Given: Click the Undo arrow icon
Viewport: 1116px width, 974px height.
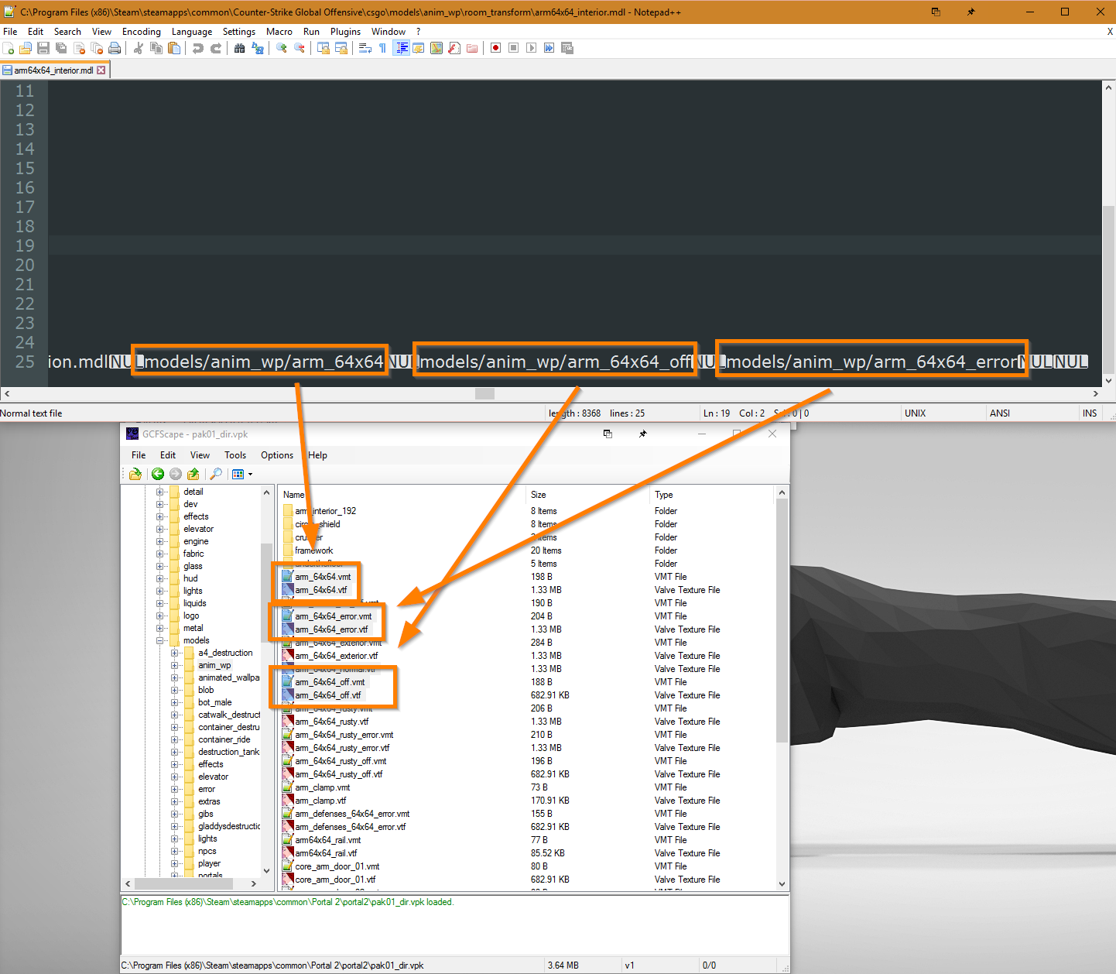Looking at the screenshot, I should pos(198,48).
